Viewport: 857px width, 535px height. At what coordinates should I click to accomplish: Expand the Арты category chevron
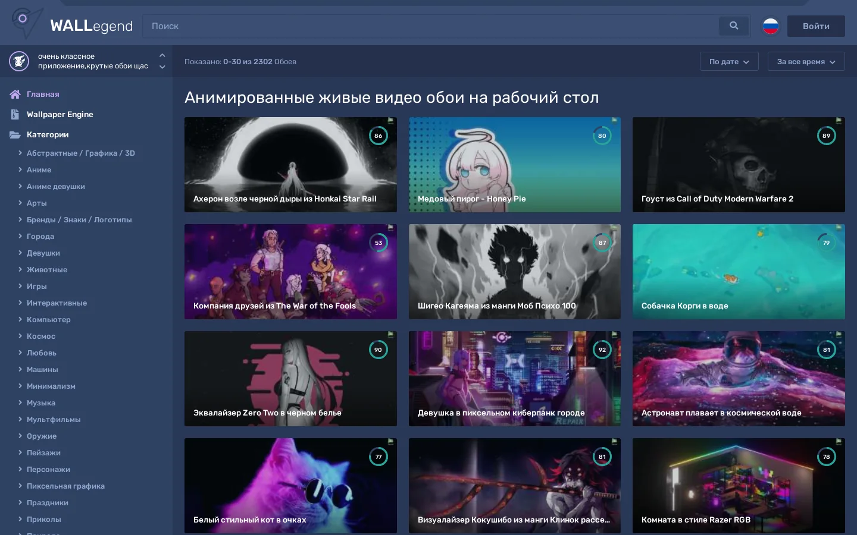20,203
